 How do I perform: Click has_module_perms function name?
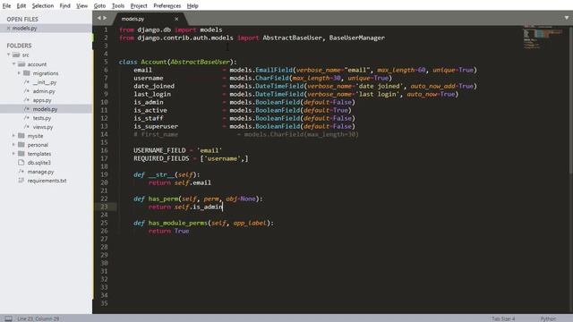177,223
